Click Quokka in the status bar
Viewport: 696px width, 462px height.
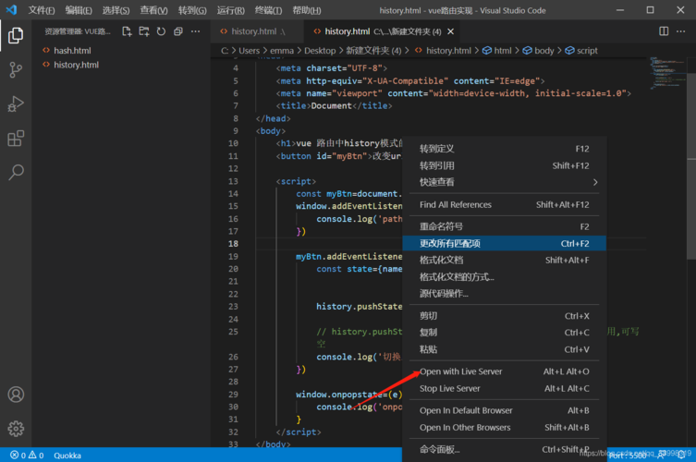(x=67, y=456)
